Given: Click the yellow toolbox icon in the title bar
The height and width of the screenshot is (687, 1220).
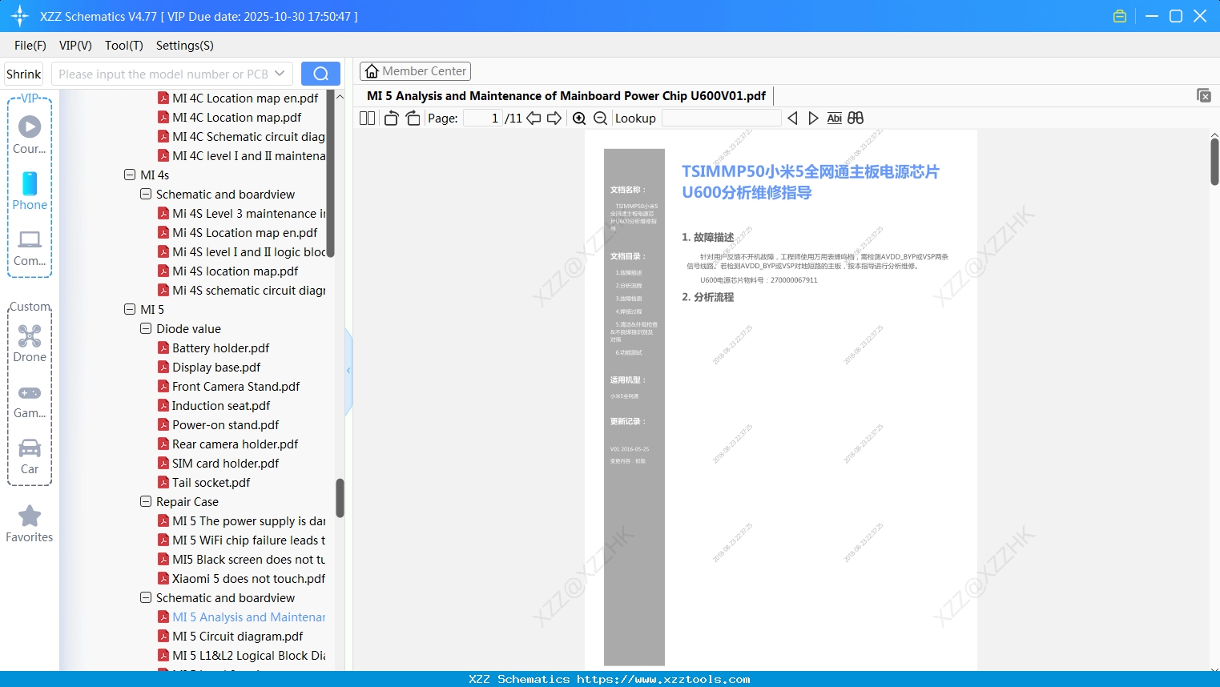Looking at the screenshot, I should pyautogui.click(x=1119, y=15).
